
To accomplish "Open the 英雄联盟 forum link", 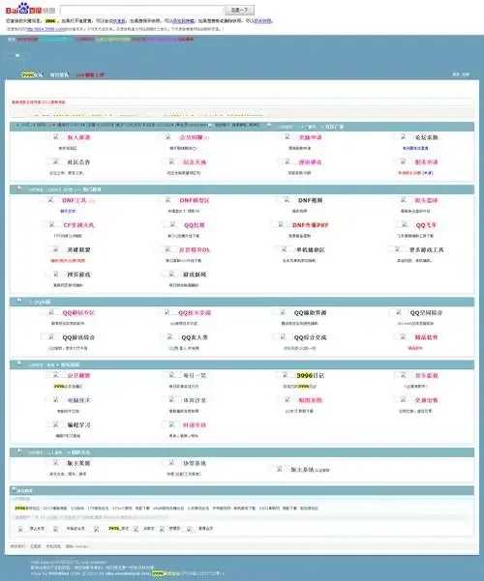I will tap(78, 249).
